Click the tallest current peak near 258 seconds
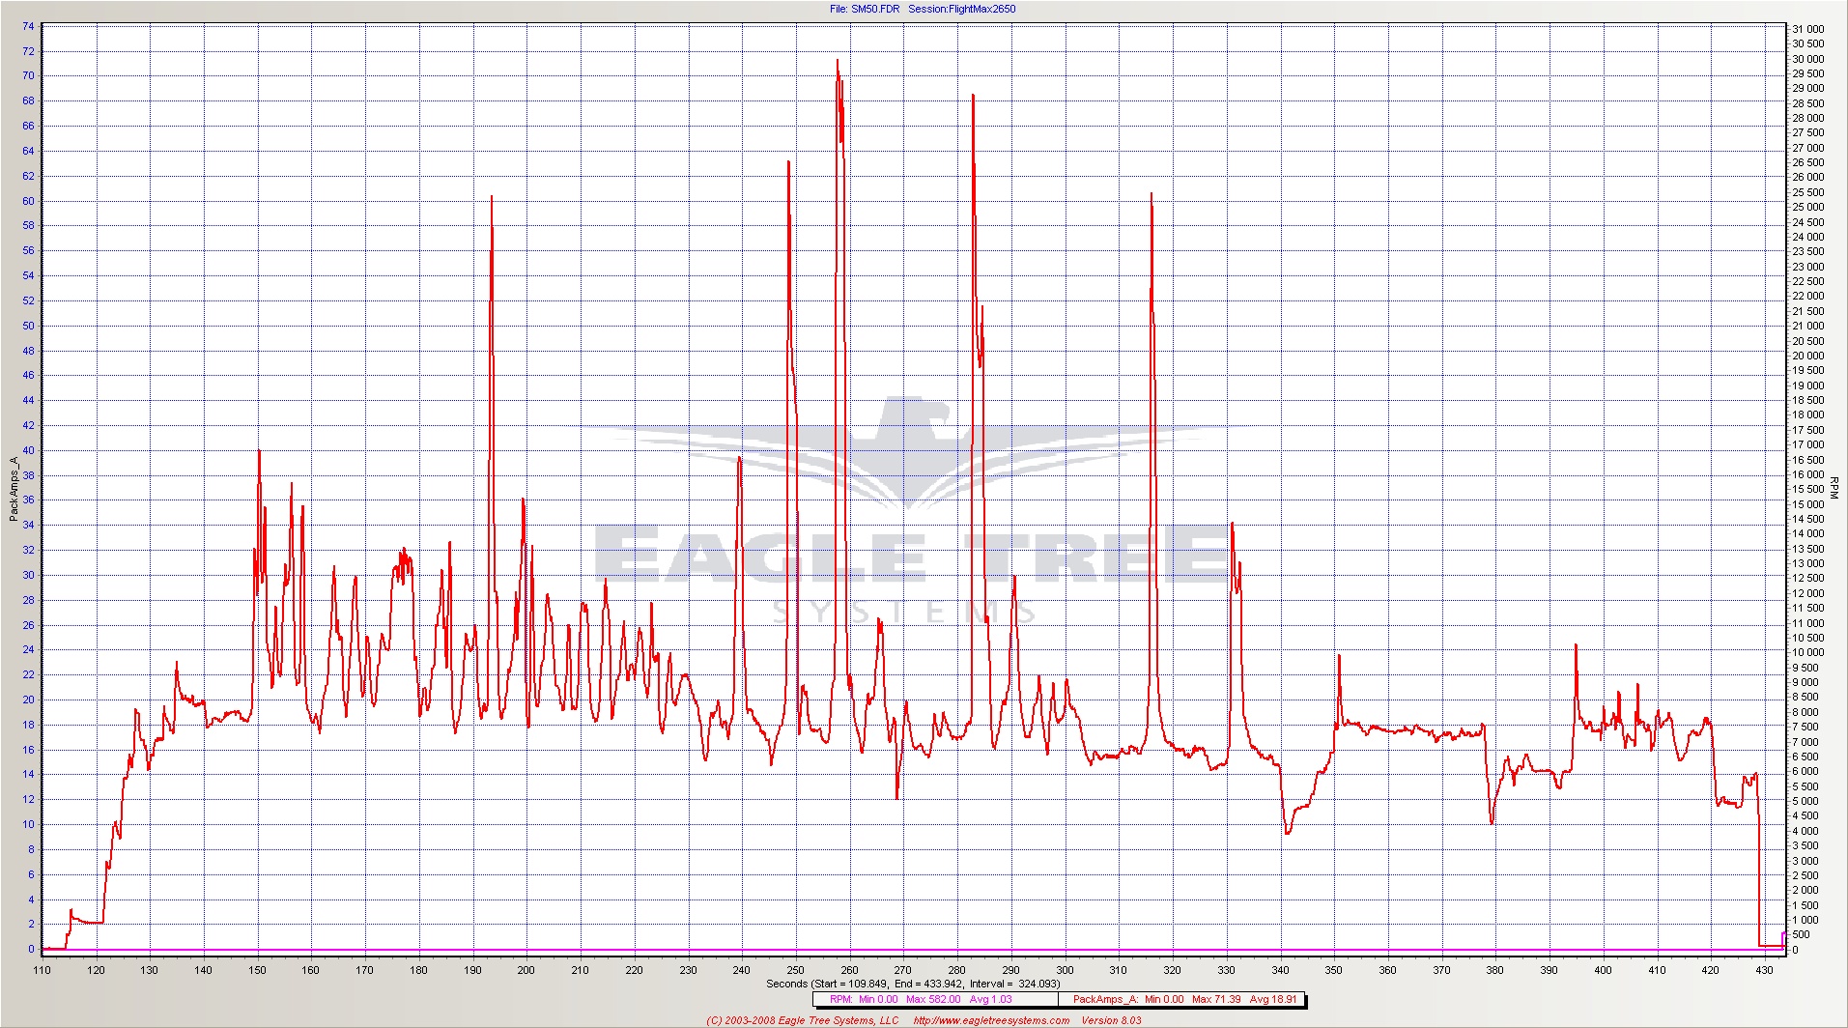Image resolution: width=1848 pixels, height=1028 pixels. click(x=837, y=62)
